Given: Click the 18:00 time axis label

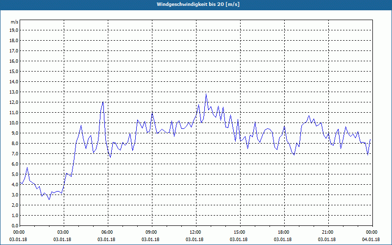Looking at the screenshot, I should [x=284, y=232].
